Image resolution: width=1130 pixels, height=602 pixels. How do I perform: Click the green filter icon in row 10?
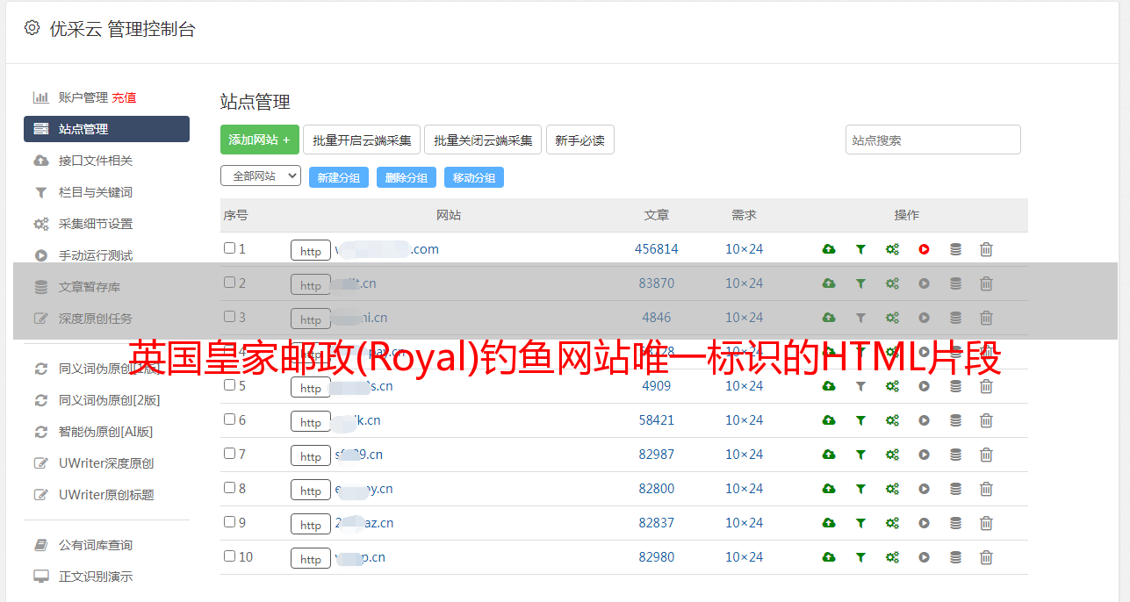[860, 557]
